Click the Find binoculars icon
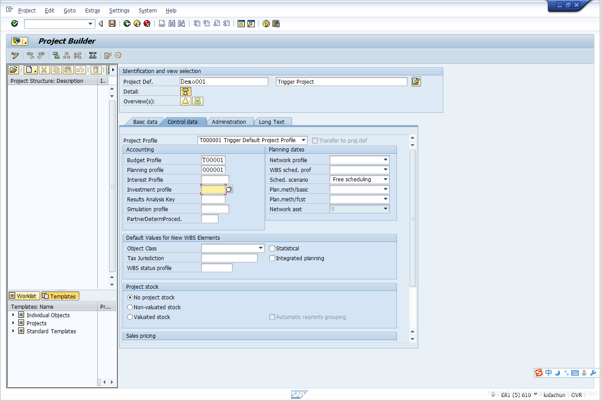The image size is (602, 401). (x=172, y=24)
